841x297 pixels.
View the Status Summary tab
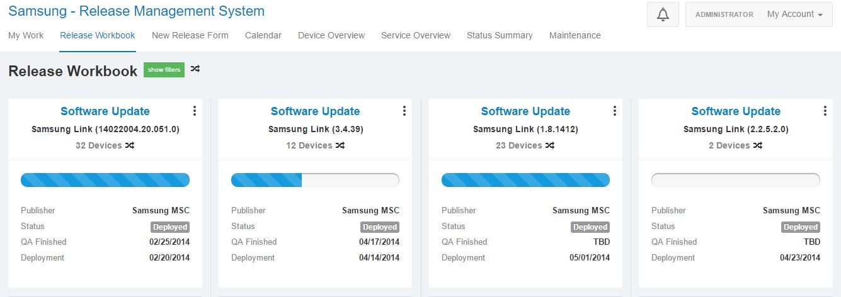pos(500,35)
